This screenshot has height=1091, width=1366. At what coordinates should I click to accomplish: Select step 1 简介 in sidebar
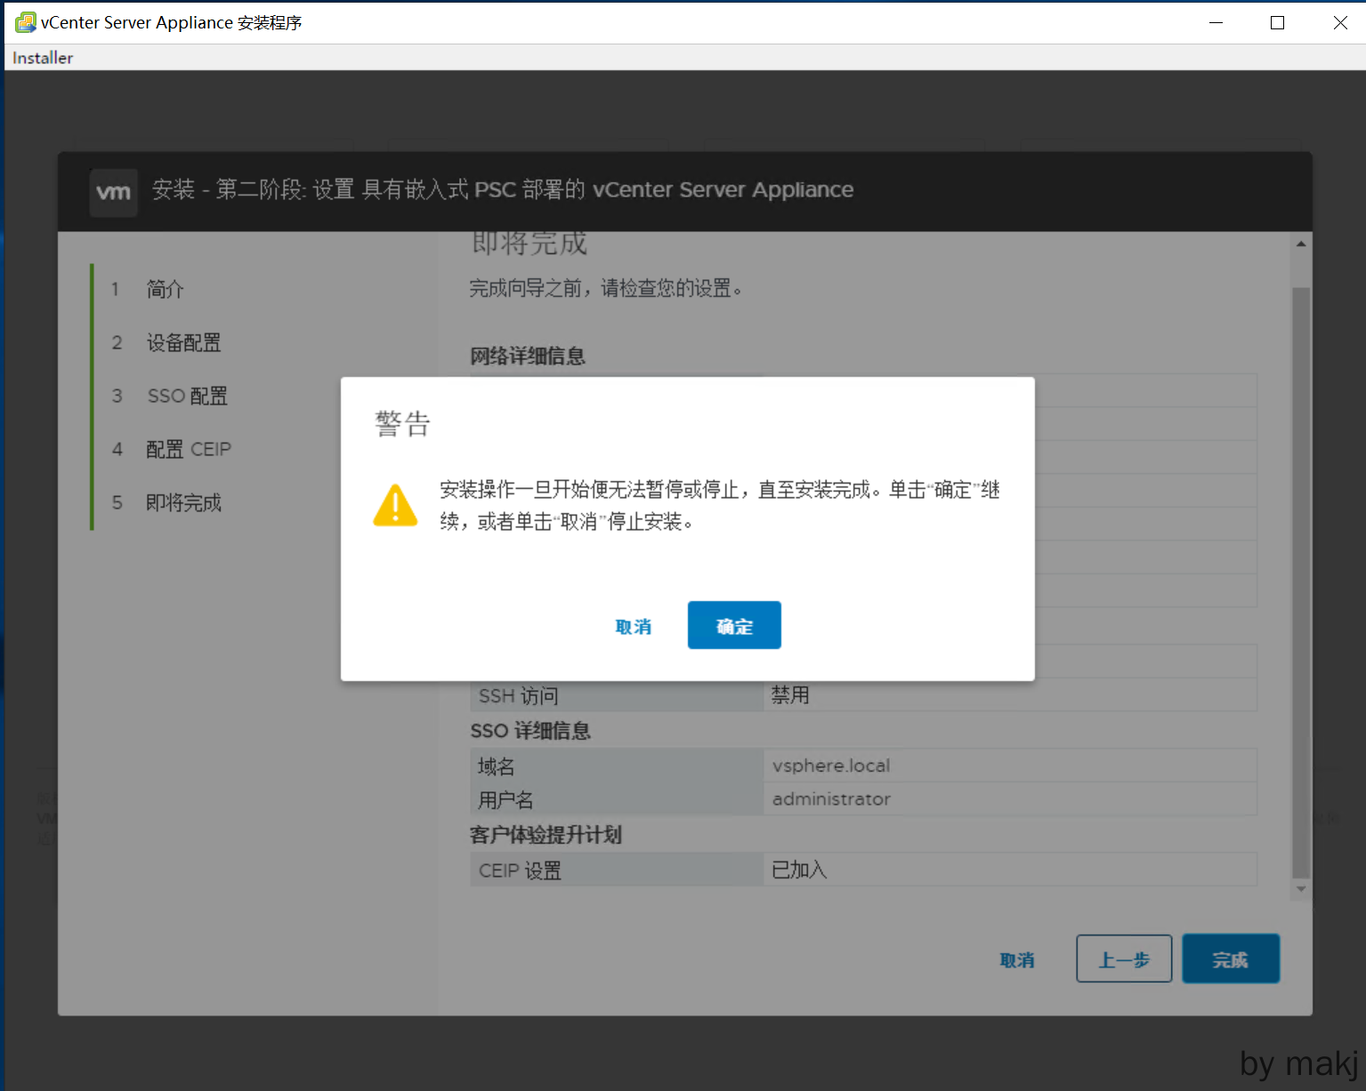click(x=165, y=289)
